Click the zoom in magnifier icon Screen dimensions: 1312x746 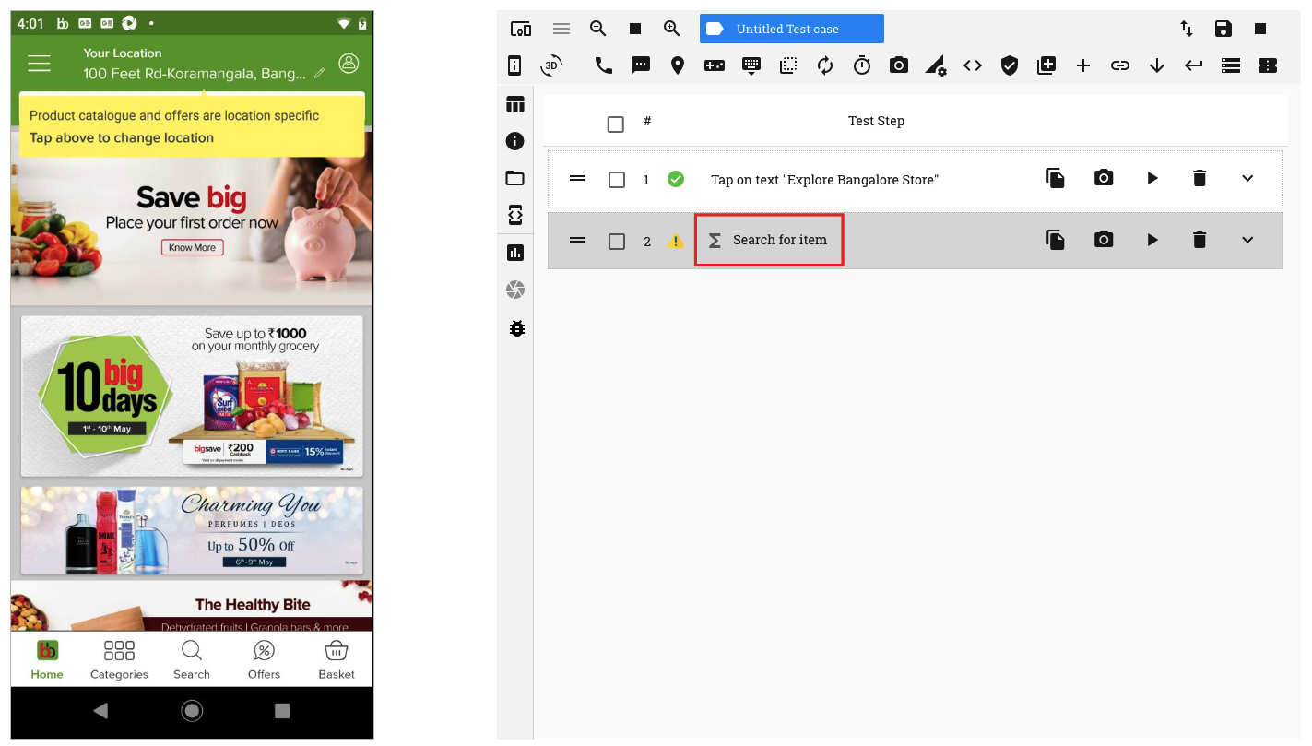672,29
